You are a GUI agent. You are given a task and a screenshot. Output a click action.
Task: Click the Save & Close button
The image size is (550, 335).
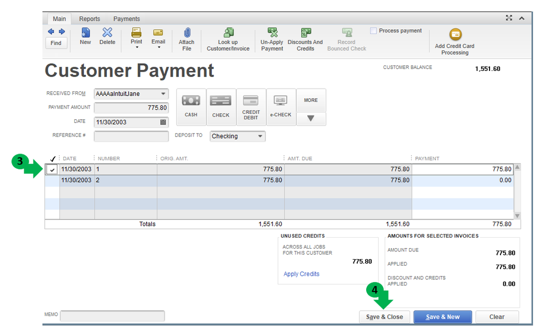tap(384, 317)
